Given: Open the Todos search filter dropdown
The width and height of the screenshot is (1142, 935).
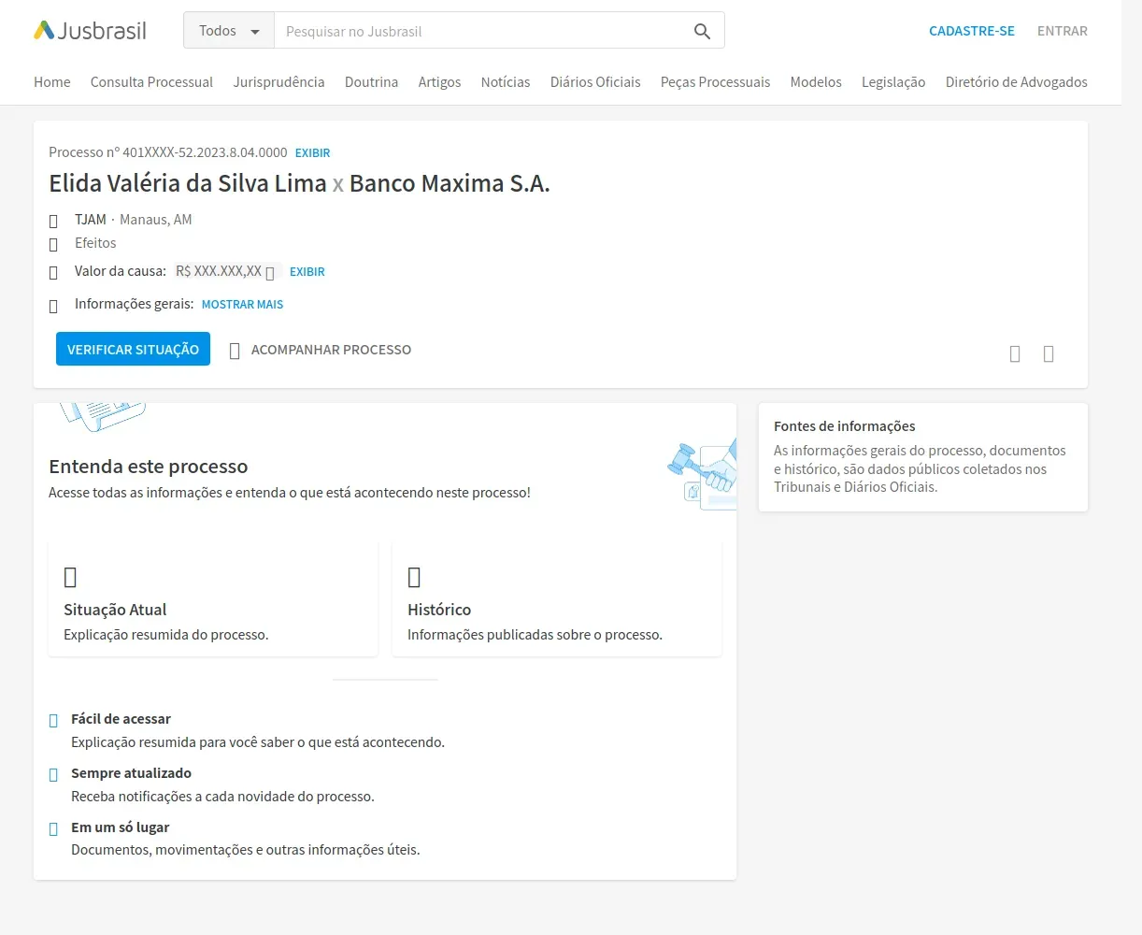Looking at the screenshot, I should pos(229,31).
